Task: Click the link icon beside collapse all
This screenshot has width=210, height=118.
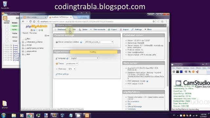Action: point(48,36)
